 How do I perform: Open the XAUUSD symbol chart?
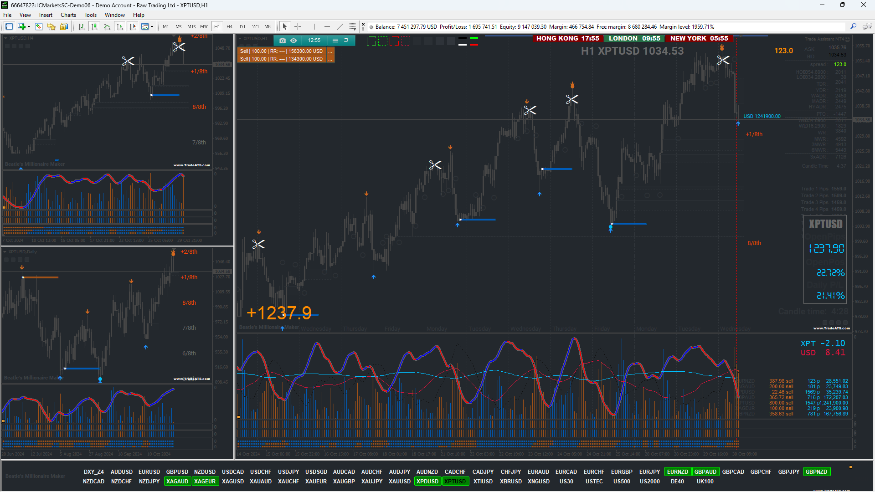400,482
